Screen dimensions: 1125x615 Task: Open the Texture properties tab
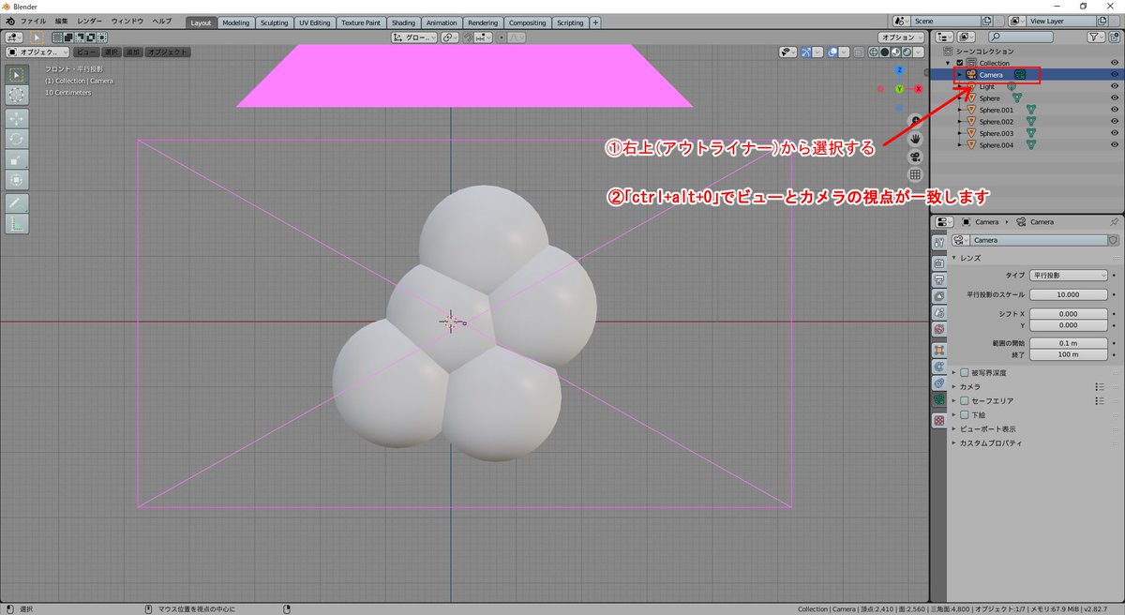coord(938,420)
